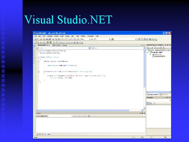Click the Cut scissors icon
189x142 pixels.
coord(53,39)
